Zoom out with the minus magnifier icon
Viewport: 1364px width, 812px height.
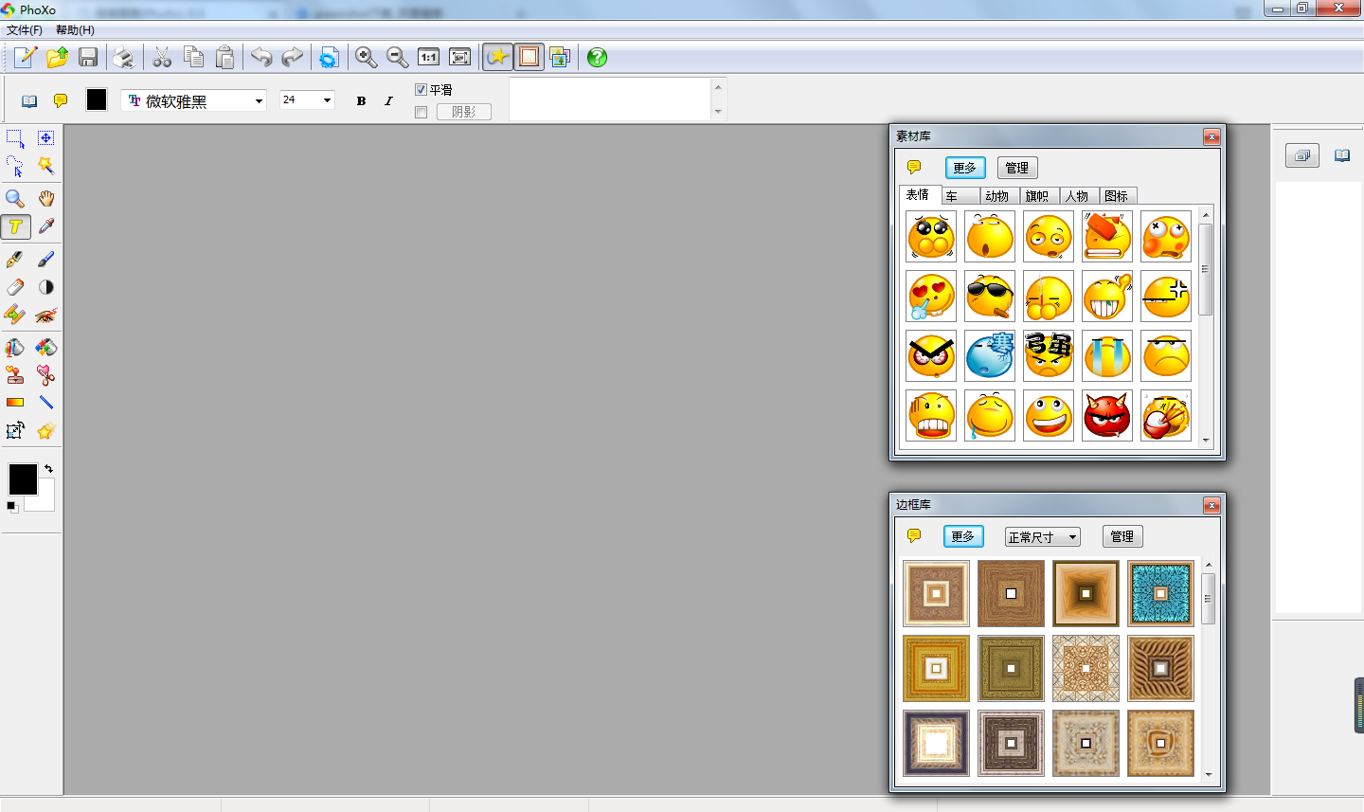click(397, 58)
